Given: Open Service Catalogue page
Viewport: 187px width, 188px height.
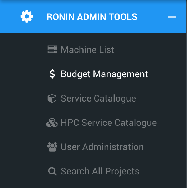Looking at the screenshot, I should 92,98.
